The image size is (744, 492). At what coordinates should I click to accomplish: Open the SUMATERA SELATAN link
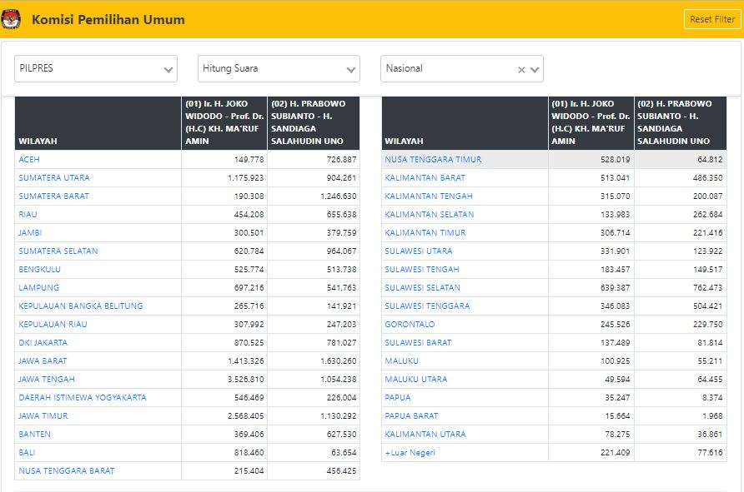pos(58,251)
